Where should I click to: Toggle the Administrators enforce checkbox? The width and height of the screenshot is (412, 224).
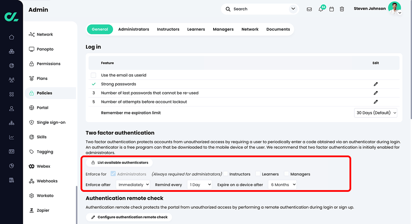tap(113, 174)
